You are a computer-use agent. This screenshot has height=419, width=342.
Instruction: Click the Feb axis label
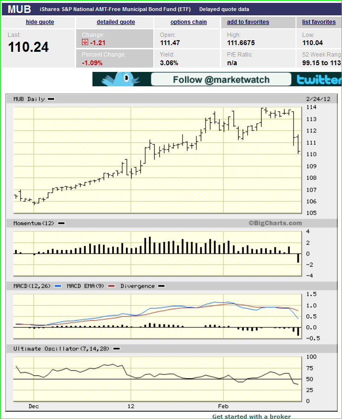click(223, 407)
